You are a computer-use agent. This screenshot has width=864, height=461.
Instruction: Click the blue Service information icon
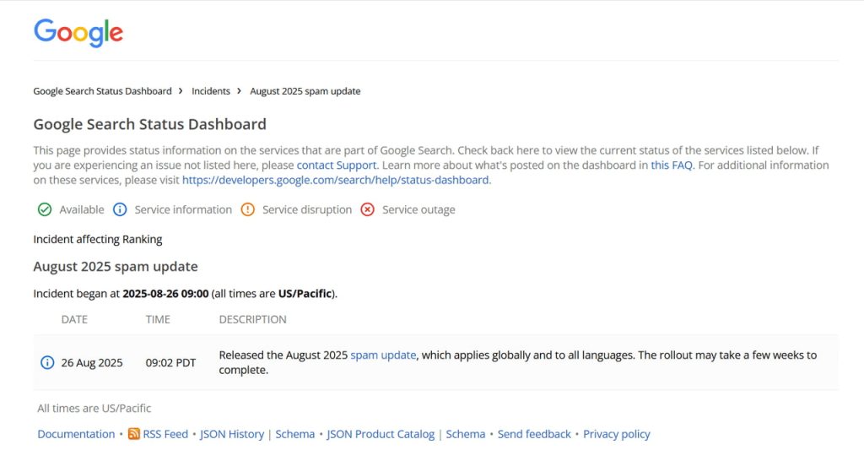pyautogui.click(x=120, y=209)
